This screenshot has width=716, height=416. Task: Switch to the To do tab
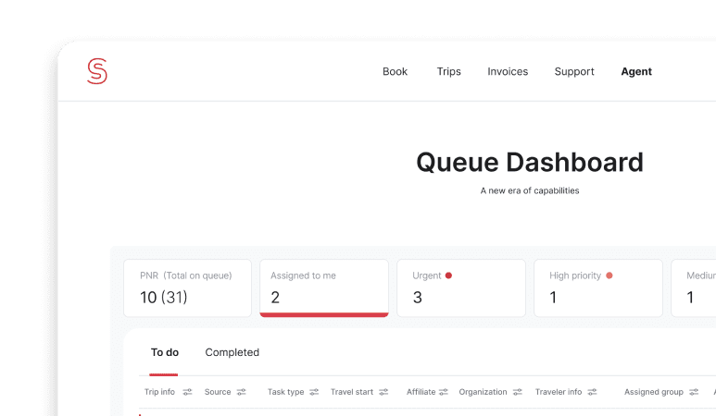(164, 352)
